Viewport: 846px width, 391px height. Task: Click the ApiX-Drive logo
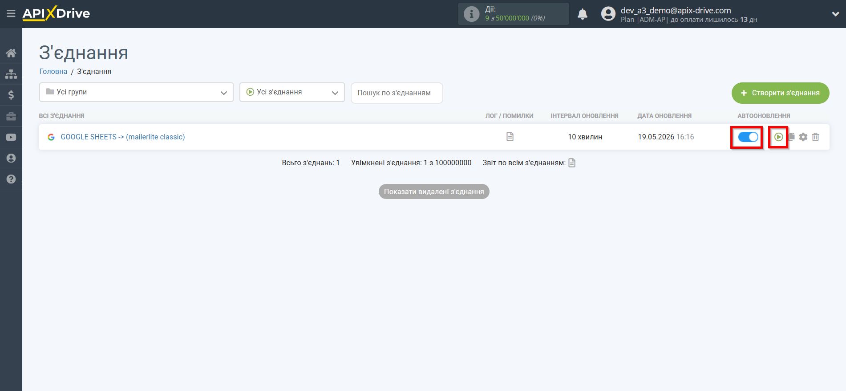pos(56,13)
